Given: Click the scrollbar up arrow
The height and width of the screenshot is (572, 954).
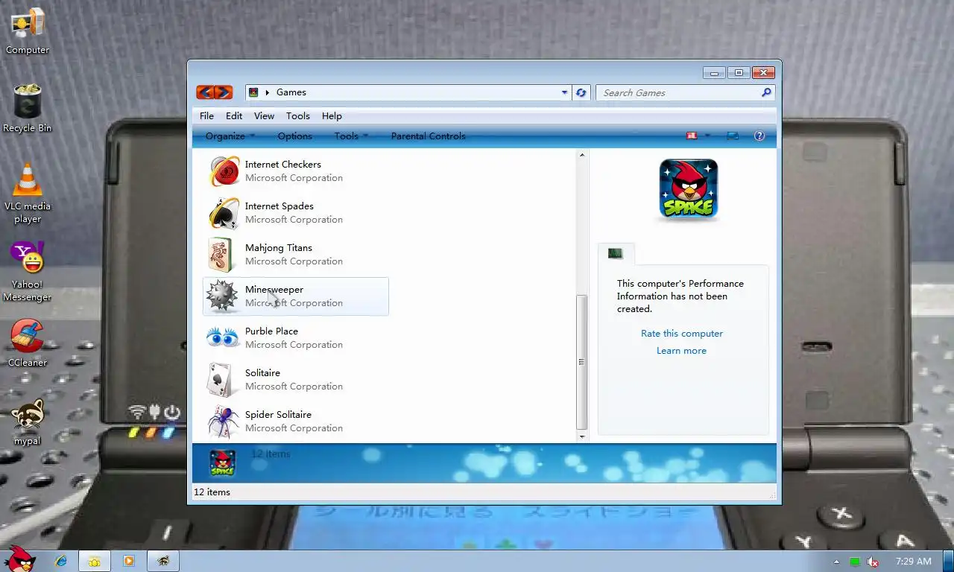Looking at the screenshot, I should [x=582, y=155].
